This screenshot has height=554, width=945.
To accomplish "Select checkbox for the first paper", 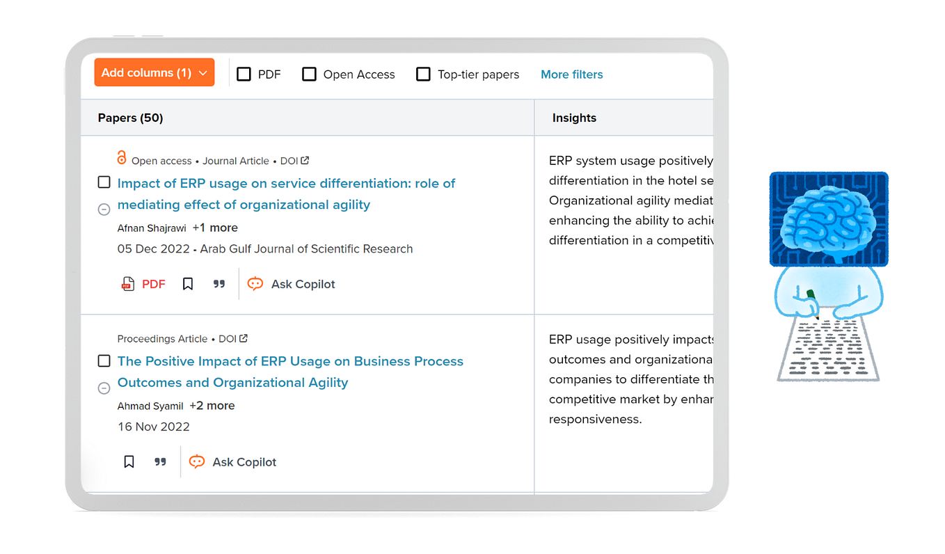I will pos(104,182).
